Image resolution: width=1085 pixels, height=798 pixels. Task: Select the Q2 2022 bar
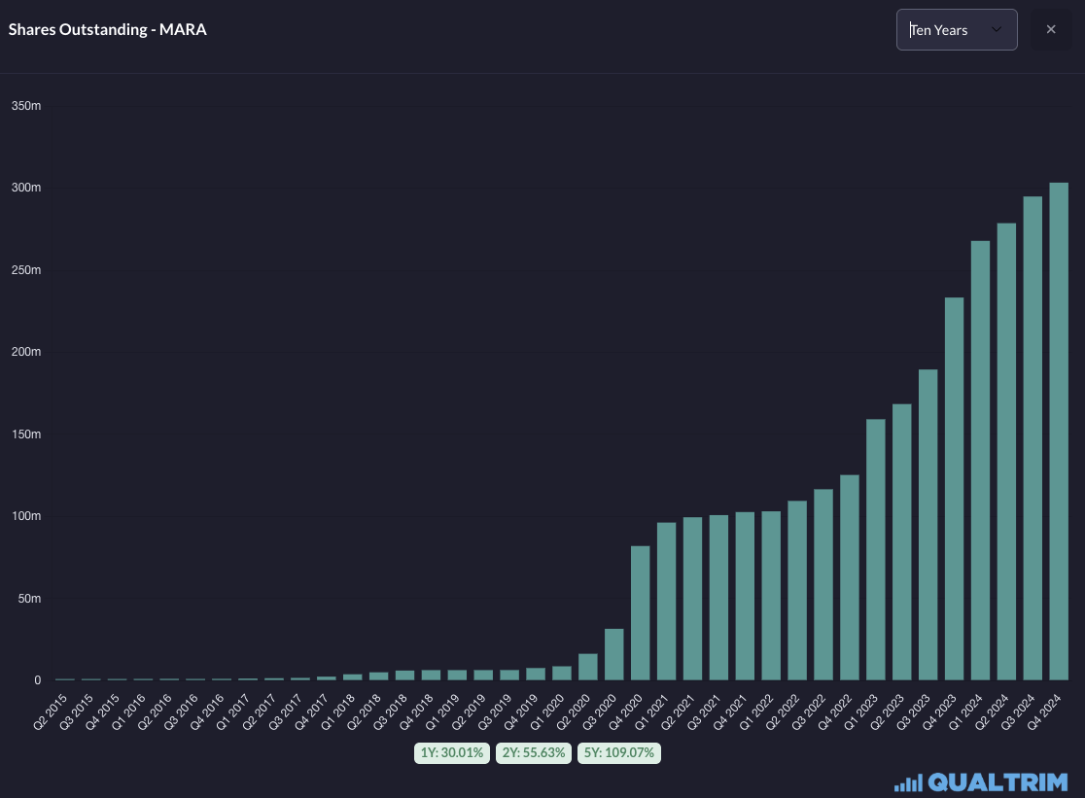[797, 590]
